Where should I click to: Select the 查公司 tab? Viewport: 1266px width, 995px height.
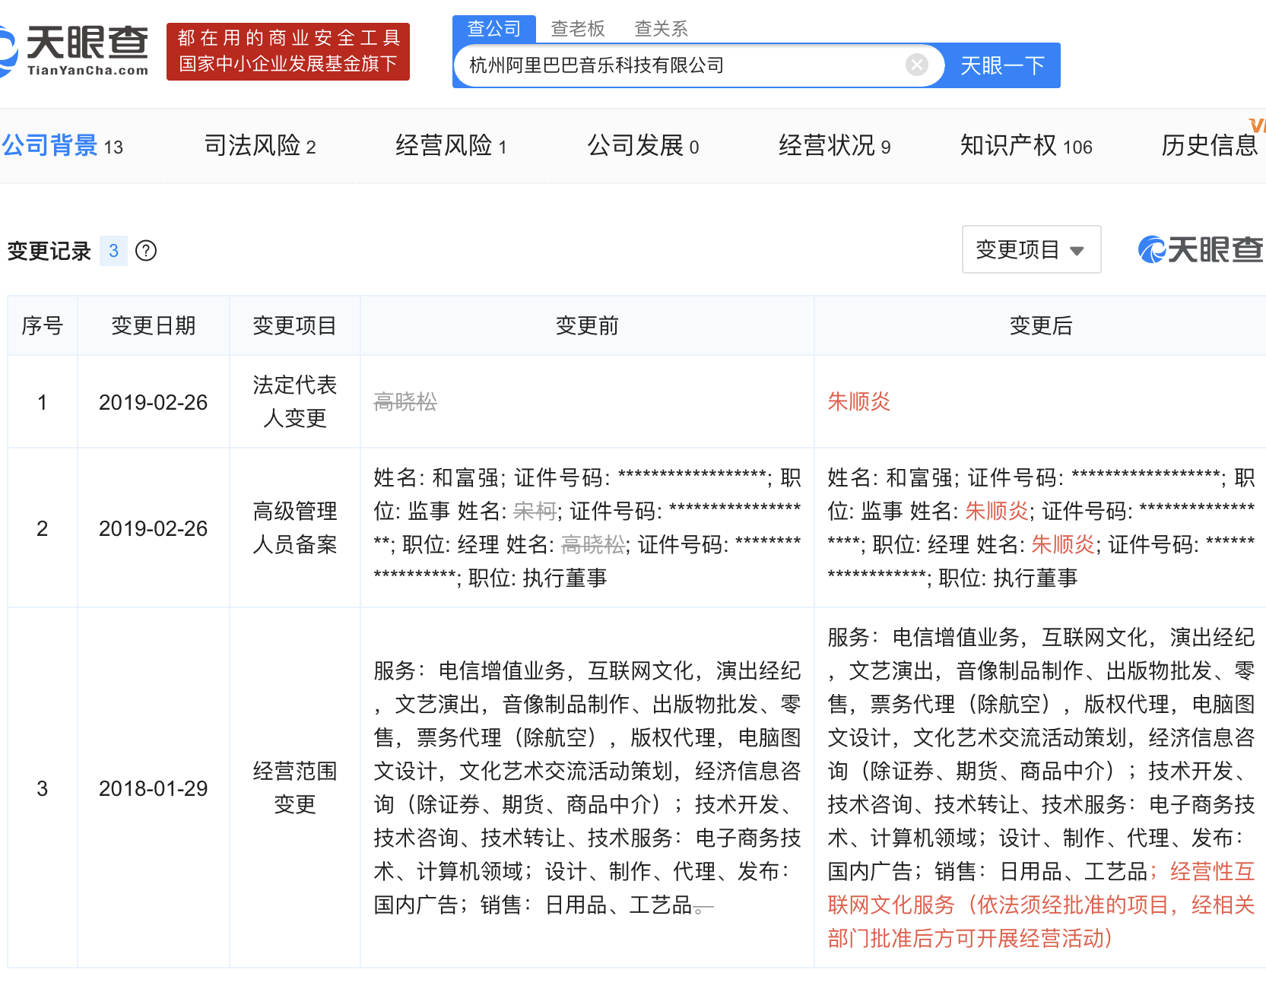[494, 28]
